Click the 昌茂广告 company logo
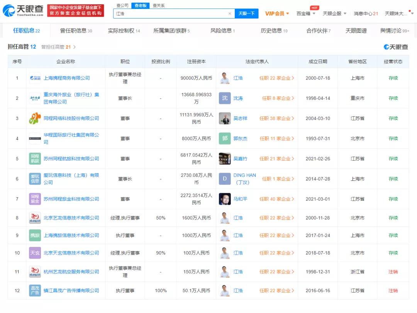 tap(35, 291)
